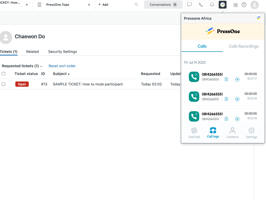Click the PressOne app icon in top bar

tap(223, 5)
